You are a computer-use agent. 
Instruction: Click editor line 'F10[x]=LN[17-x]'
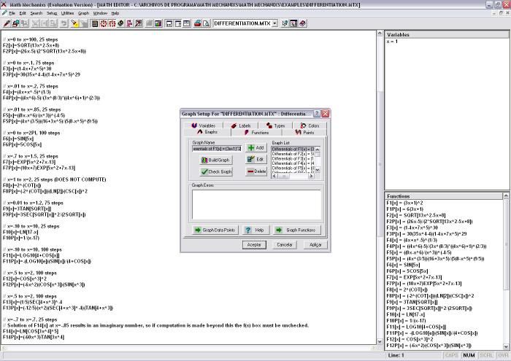coord(20,232)
